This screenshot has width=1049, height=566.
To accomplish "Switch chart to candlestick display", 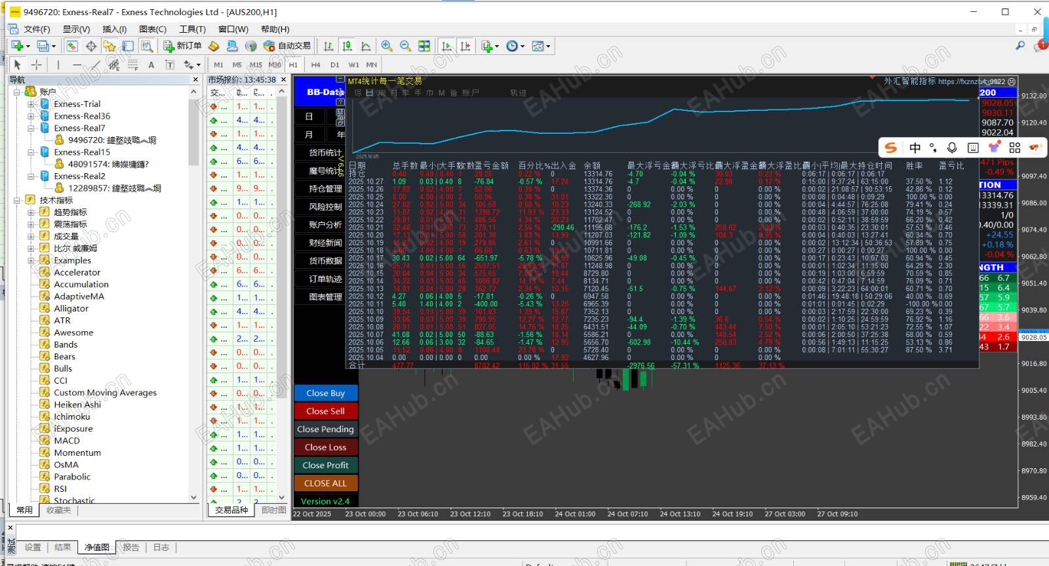I will [347, 46].
